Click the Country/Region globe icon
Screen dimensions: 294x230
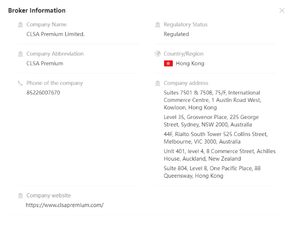(158, 54)
